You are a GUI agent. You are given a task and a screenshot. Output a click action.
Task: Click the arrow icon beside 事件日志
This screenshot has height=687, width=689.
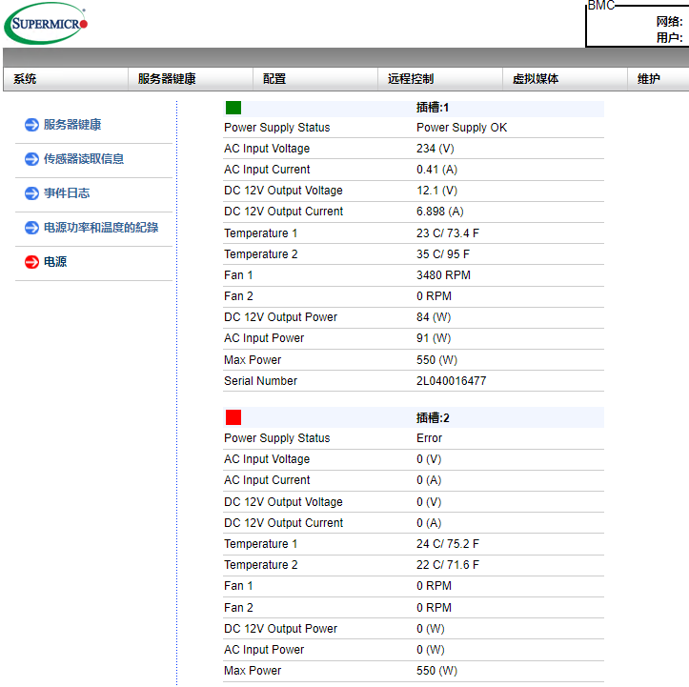[31, 193]
